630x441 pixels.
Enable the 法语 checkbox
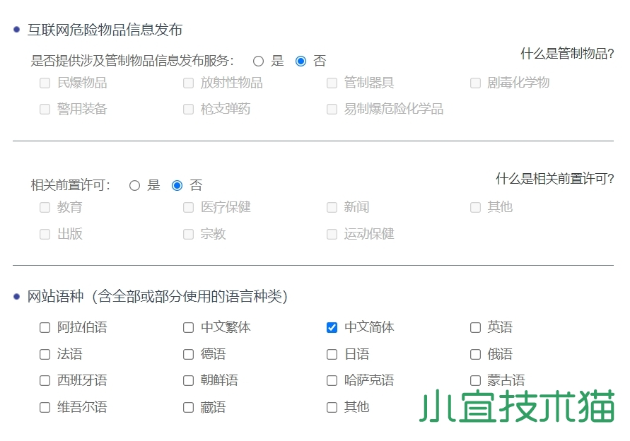(45, 354)
